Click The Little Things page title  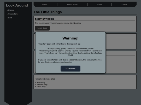click(x=48, y=12)
